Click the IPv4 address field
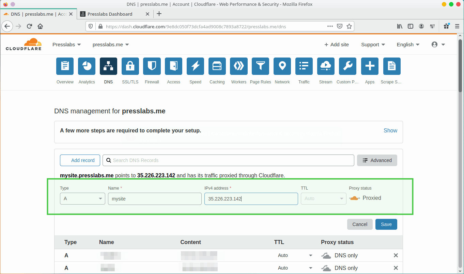Viewport: 464px width, 274px height. [x=251, y=199]
